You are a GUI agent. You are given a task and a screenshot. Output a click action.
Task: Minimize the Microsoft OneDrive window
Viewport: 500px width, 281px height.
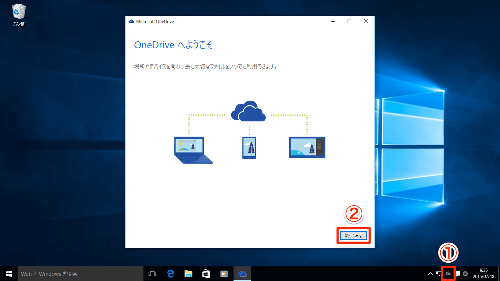pyautogui.click(x=332, y=21)
